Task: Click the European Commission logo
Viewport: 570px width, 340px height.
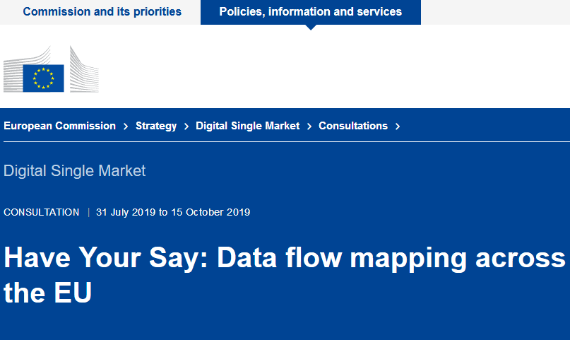Action: pyautogui.click(x=51, y=69)
